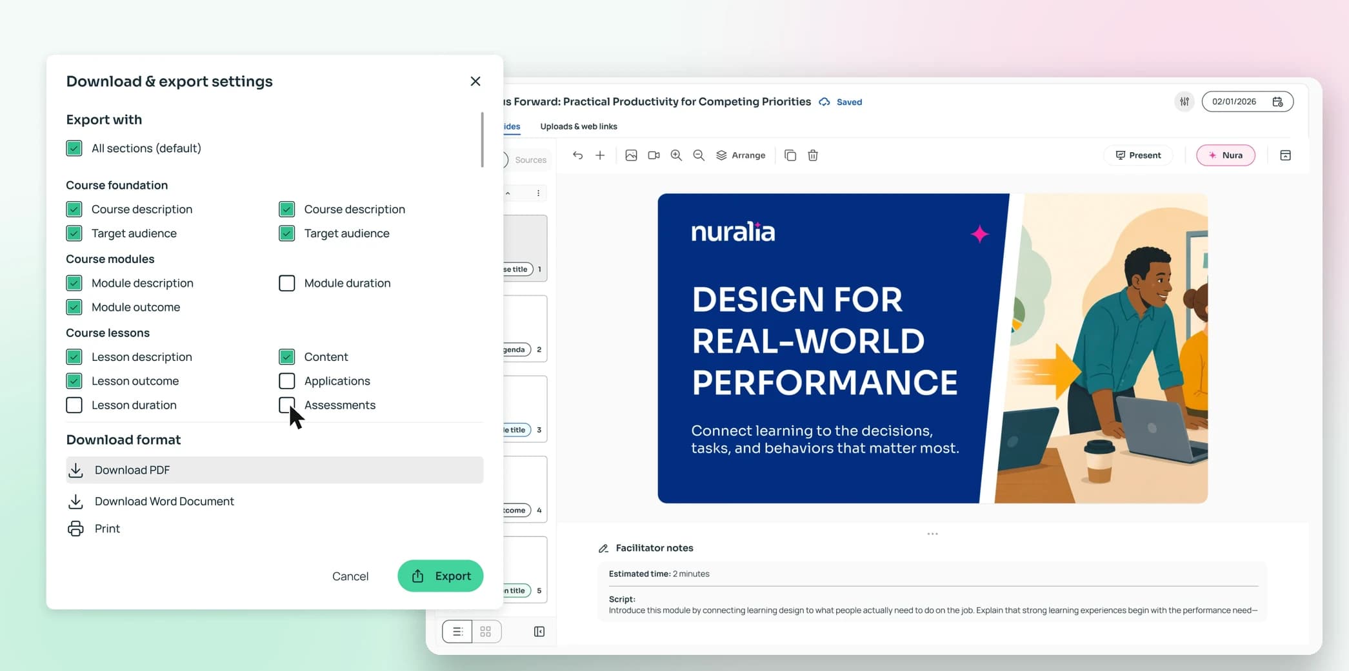Open the Arrange layers menu
This screenshot has height=671, width=1349.
[741, 155]
